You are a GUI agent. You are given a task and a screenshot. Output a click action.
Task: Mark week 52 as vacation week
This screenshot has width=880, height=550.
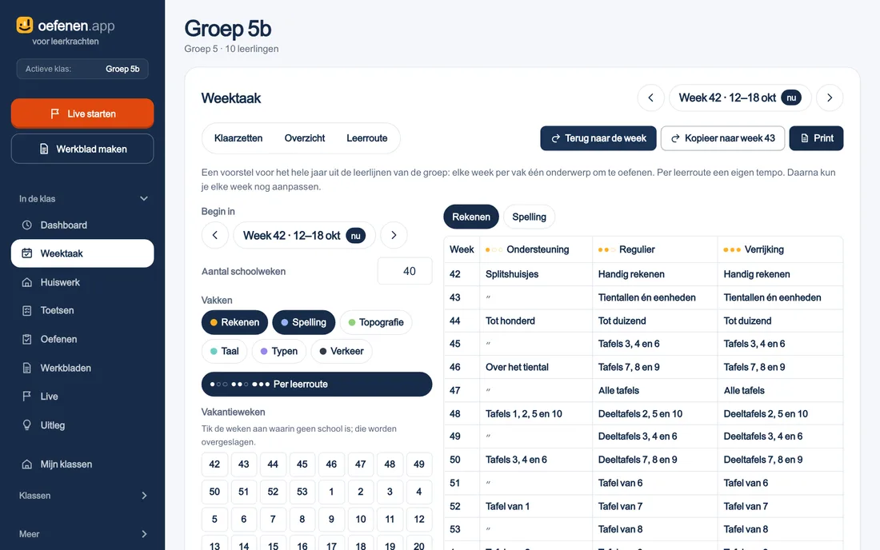coord(273,492)
